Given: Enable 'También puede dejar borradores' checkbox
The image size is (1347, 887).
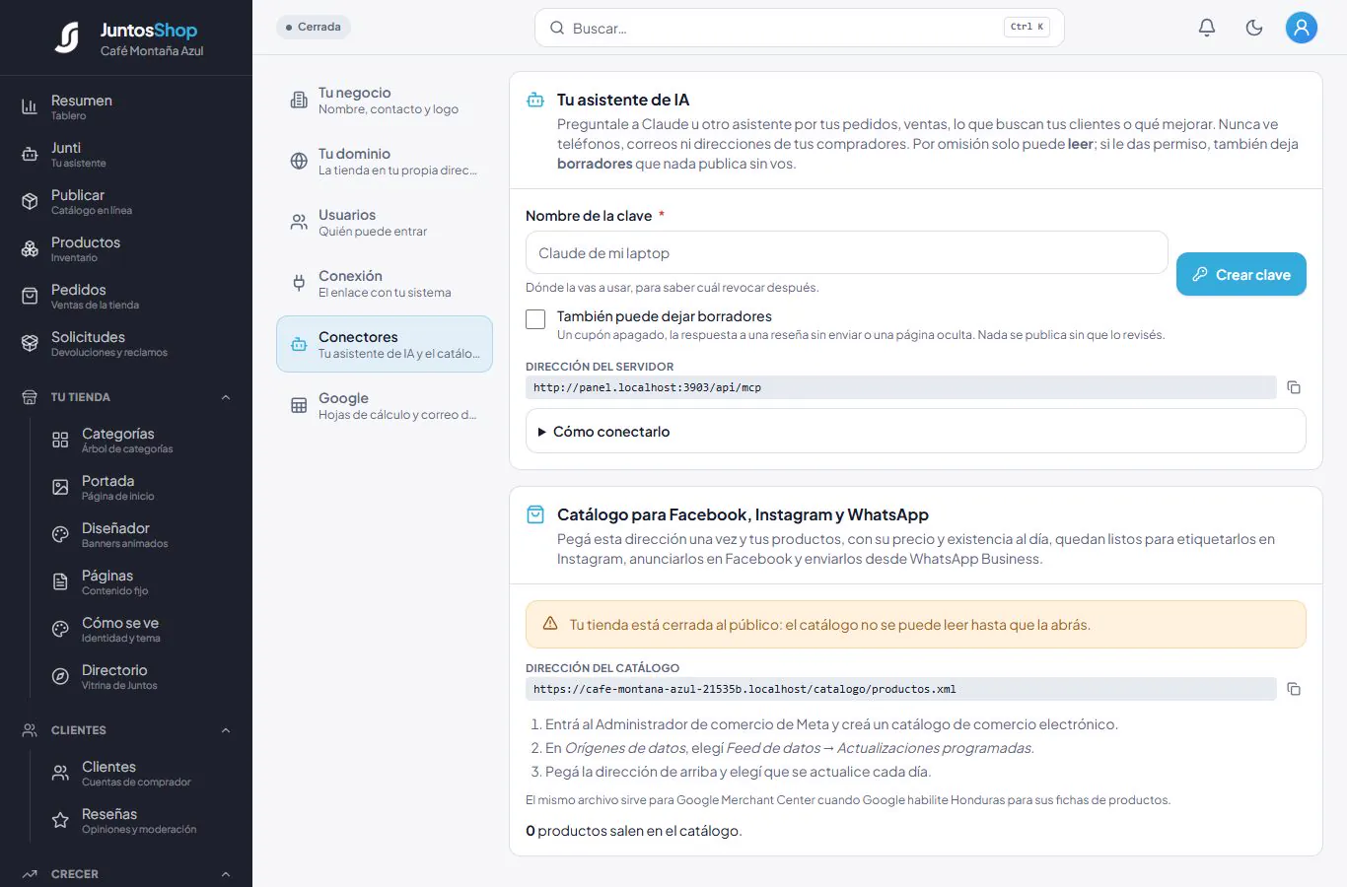Looking at the screenshot, I should pyautogui.click(x=535, y=319).
